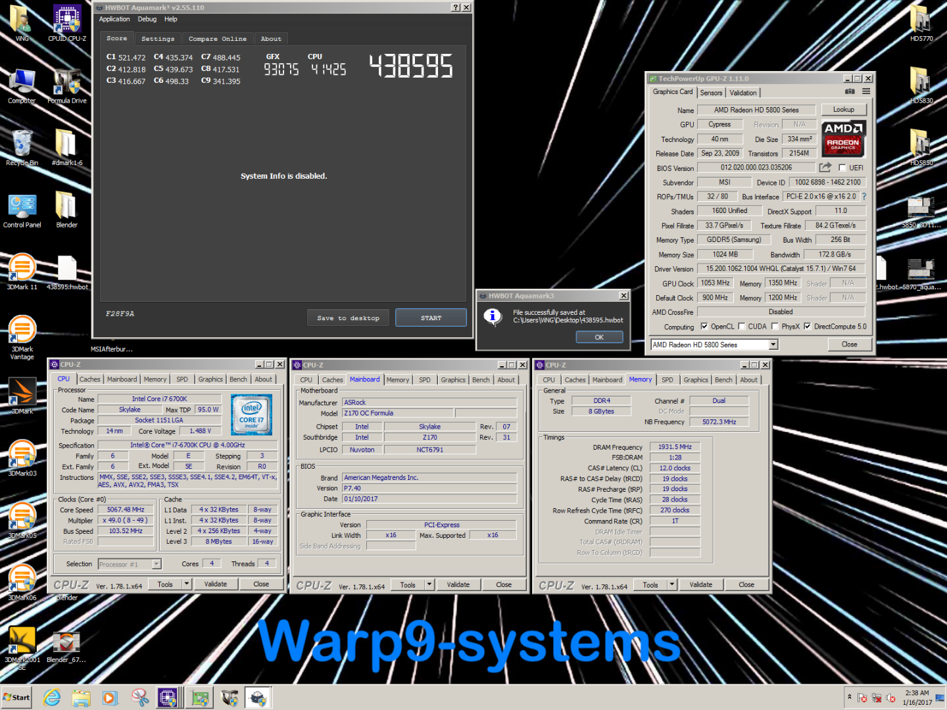Open the Debug menu in Aquamark
This screenshot has width=947, height=710.
tap(147, 19)
